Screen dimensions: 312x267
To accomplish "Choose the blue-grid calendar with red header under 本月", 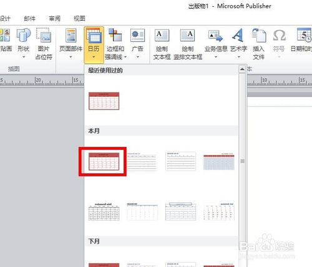I will coord(219,162).
